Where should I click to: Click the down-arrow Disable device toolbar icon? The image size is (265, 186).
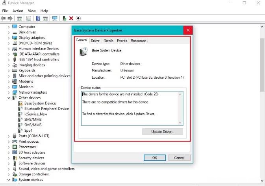click(78, 18)
